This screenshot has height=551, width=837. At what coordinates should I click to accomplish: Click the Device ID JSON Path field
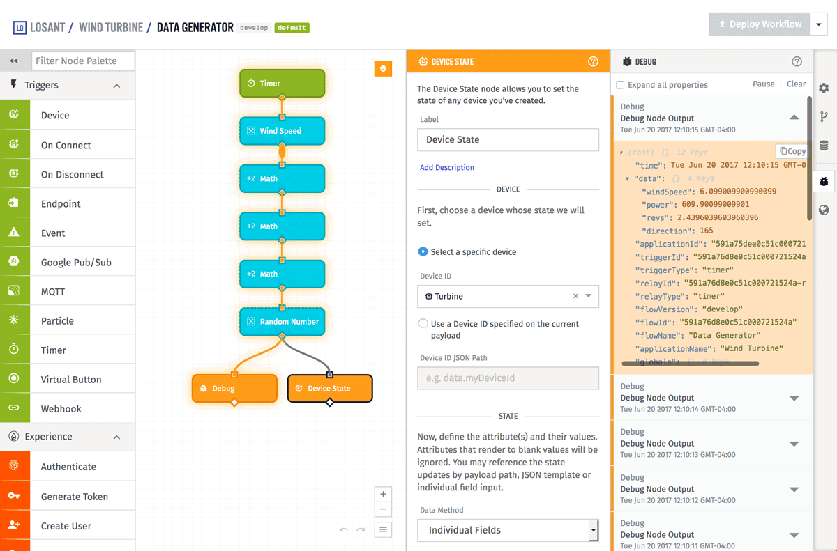coord(508,378)
